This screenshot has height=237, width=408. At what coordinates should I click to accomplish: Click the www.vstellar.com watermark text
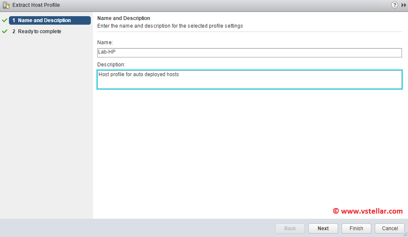(367, 211)
